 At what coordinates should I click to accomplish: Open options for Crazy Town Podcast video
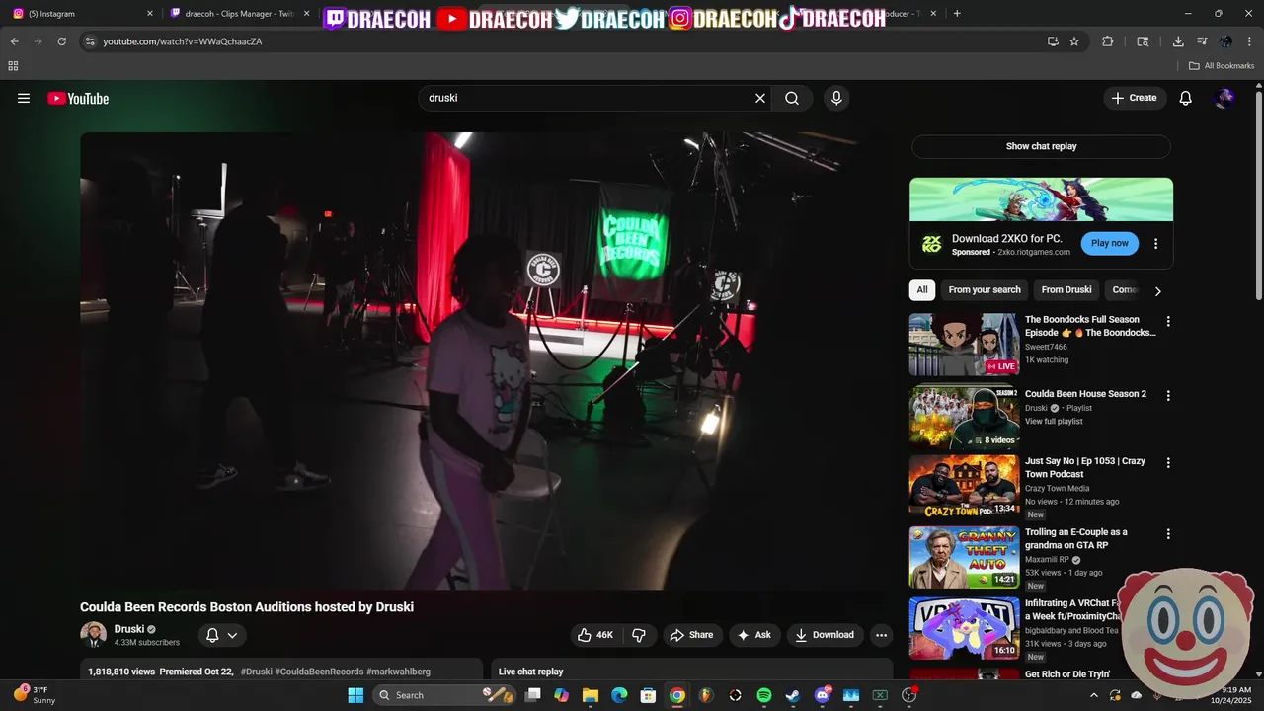[1168, 462]
